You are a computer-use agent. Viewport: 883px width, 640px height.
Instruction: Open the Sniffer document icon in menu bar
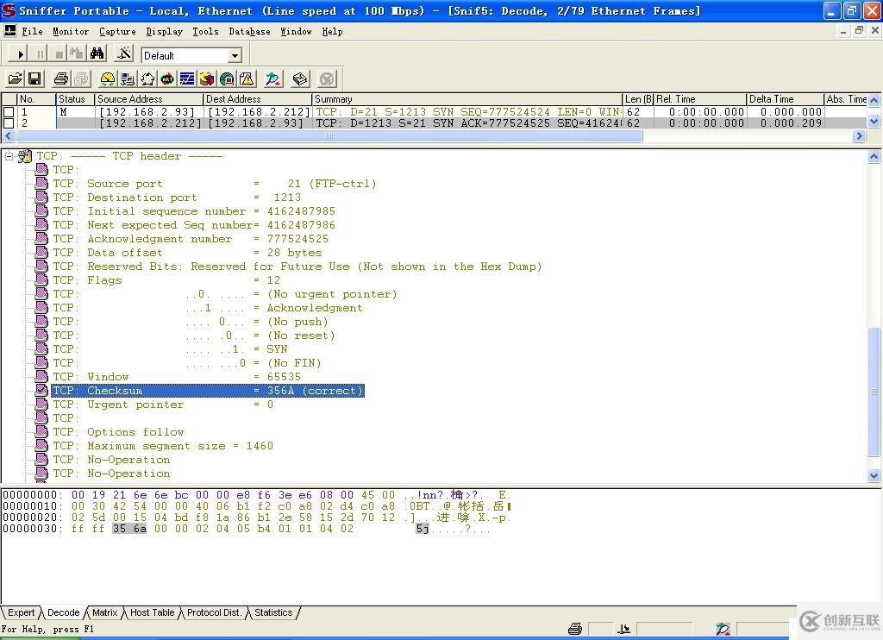(x=10, y=31)
